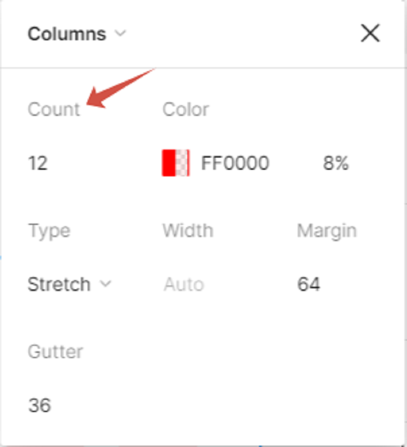Click the Auto width field
This screenshot has width=407, height=447.
point(184,284)
